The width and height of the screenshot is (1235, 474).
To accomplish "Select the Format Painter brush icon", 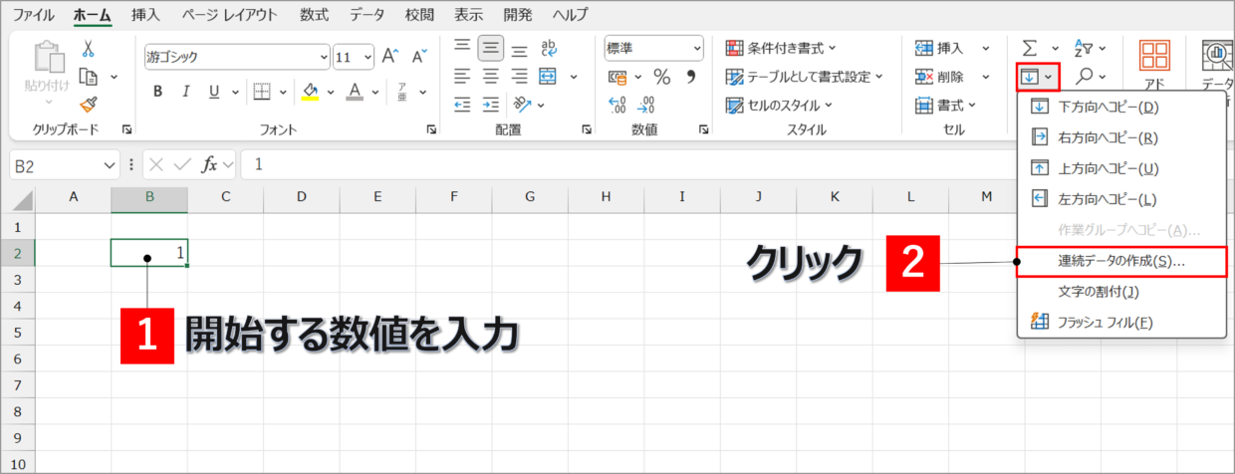I will 89,104.
